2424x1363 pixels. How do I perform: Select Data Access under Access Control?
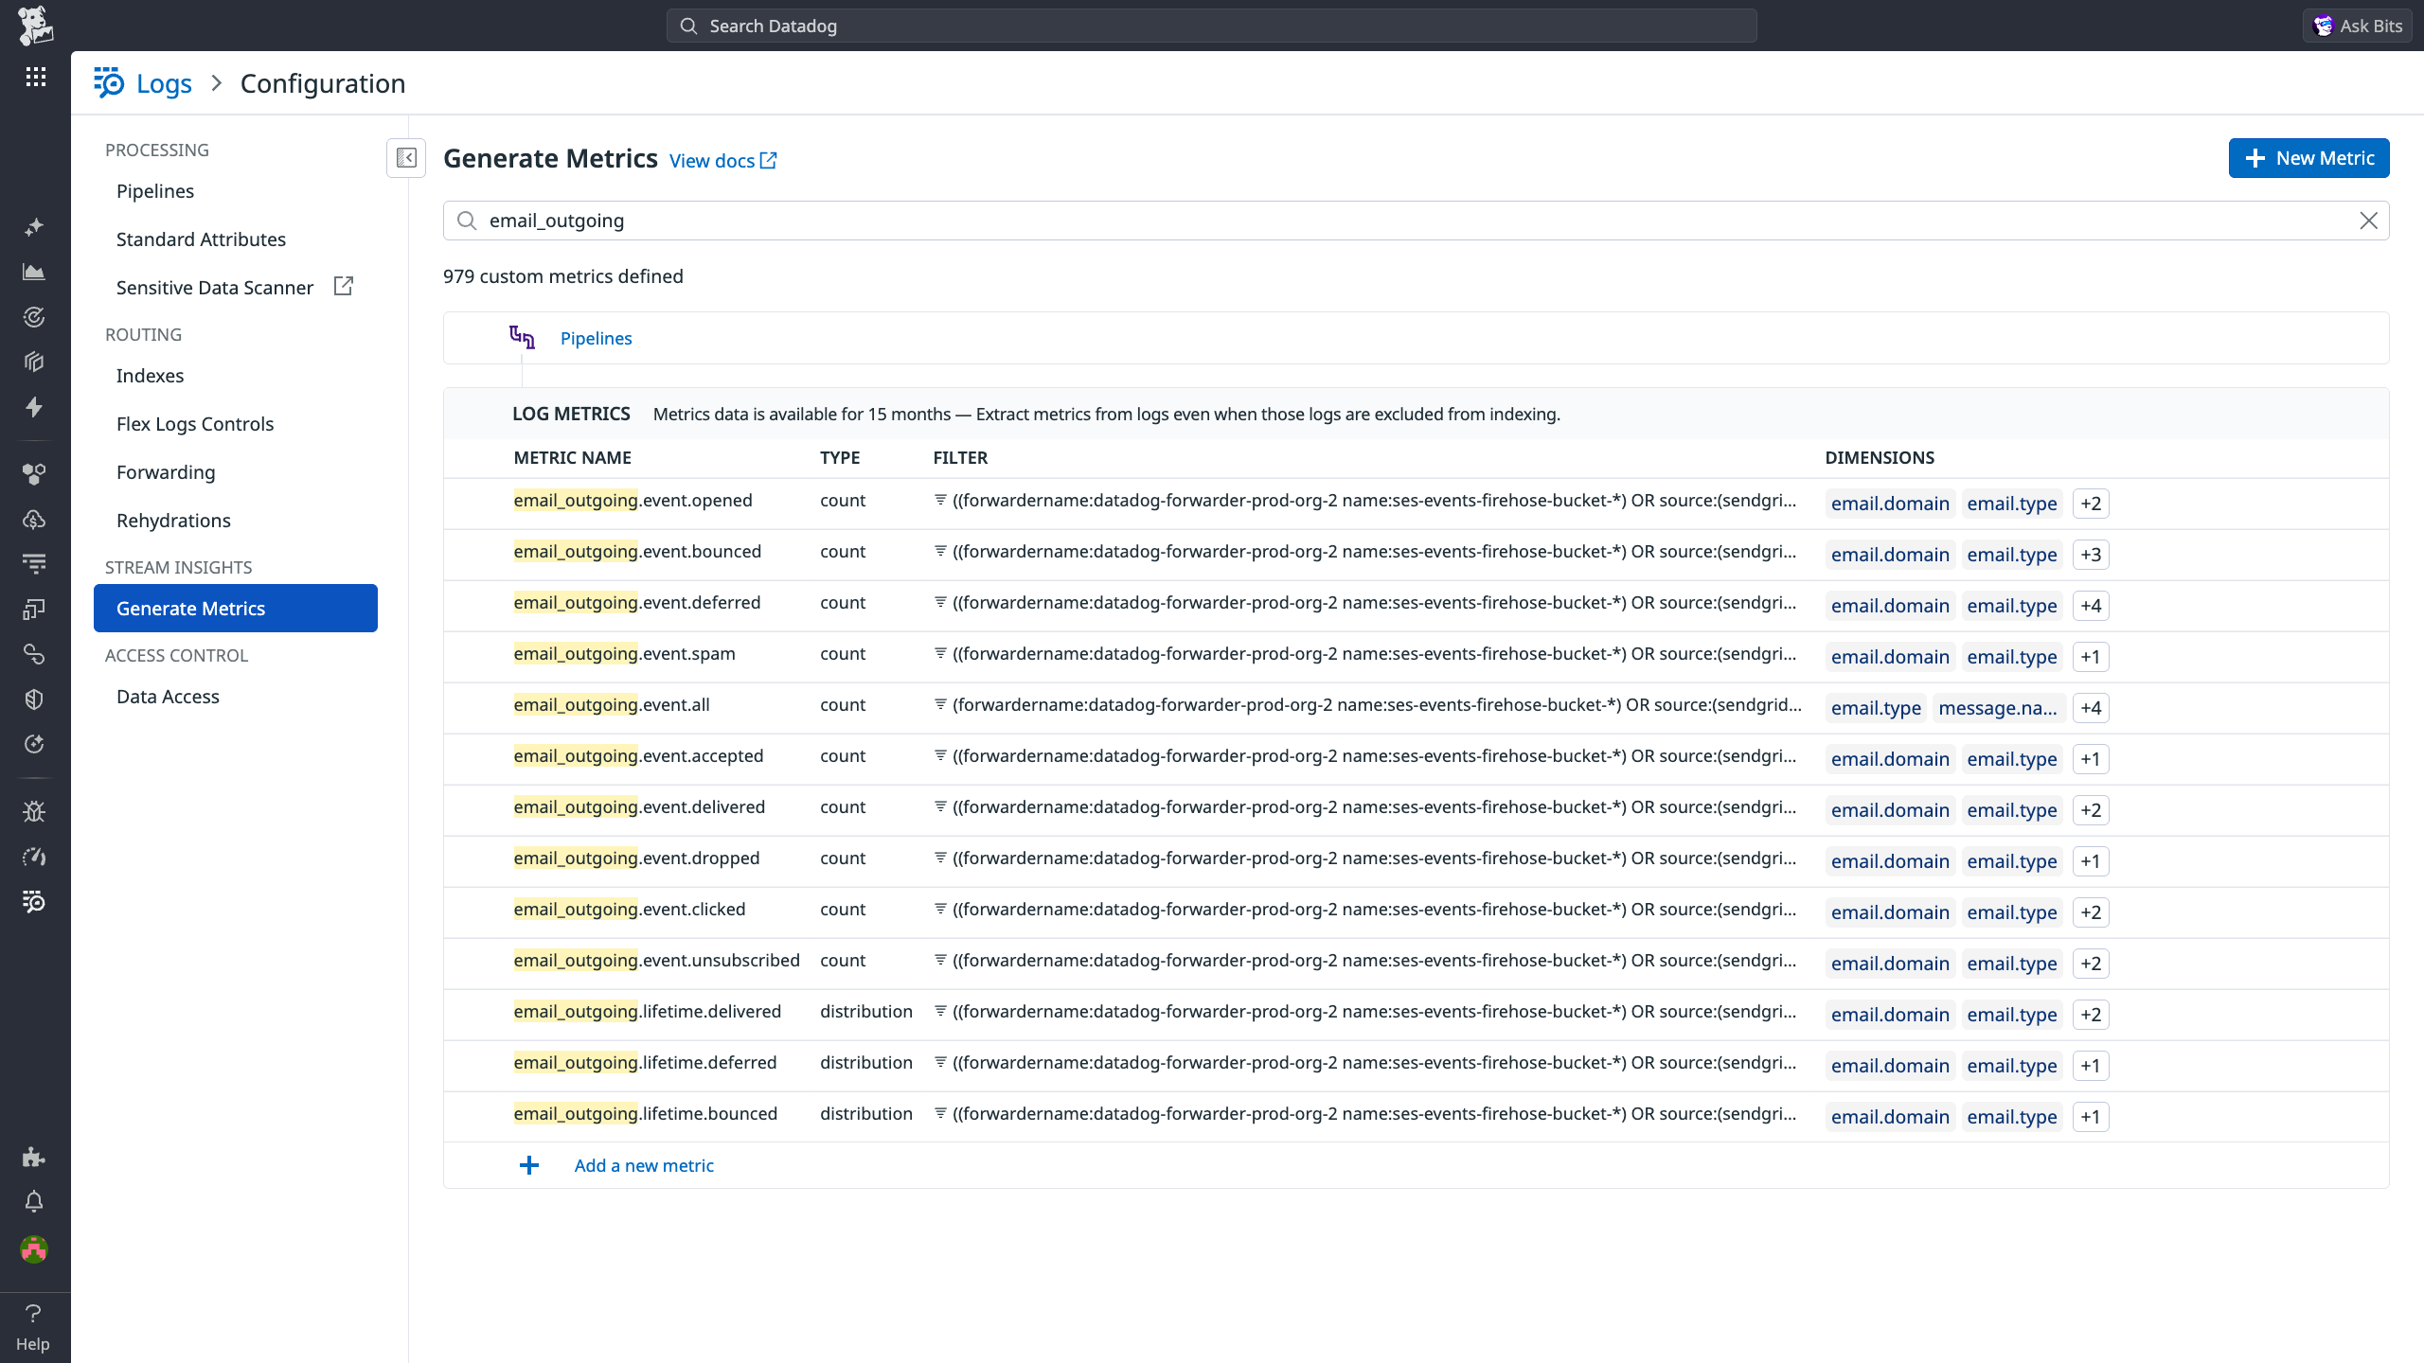point(168,696)
